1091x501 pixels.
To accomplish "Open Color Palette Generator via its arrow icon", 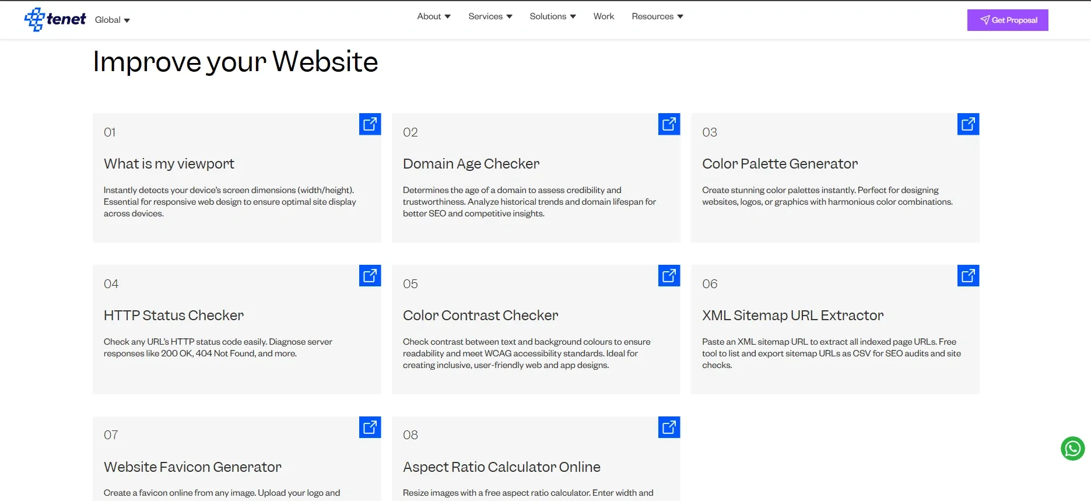I will (x=968, y=124).
